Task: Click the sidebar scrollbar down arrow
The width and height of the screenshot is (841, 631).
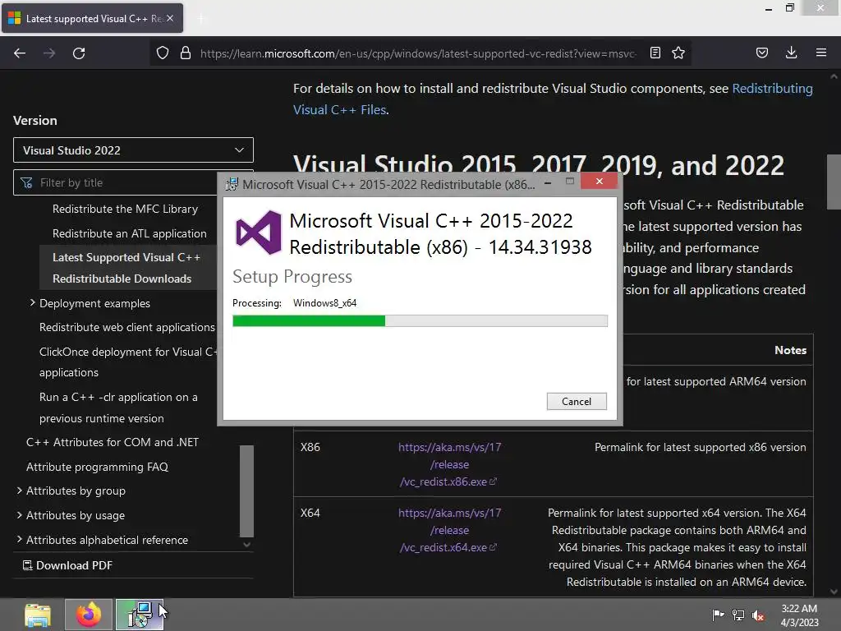Action: coord(246,544)
